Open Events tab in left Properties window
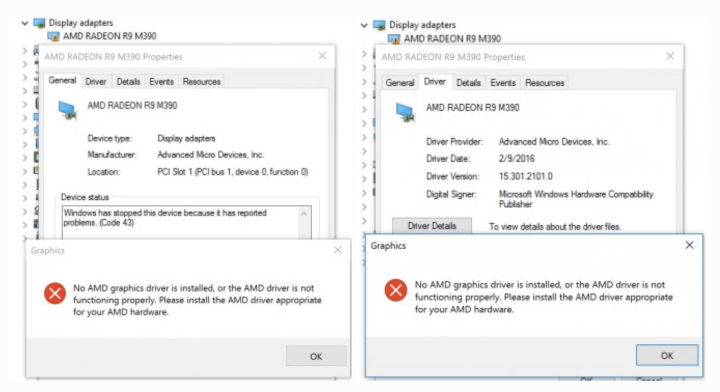This screenshot has width=720, height=392. pyautogui.click(x=161, y=81)
